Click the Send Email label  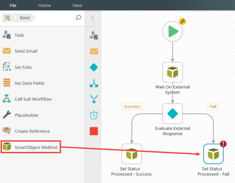[x=26, y=51]
